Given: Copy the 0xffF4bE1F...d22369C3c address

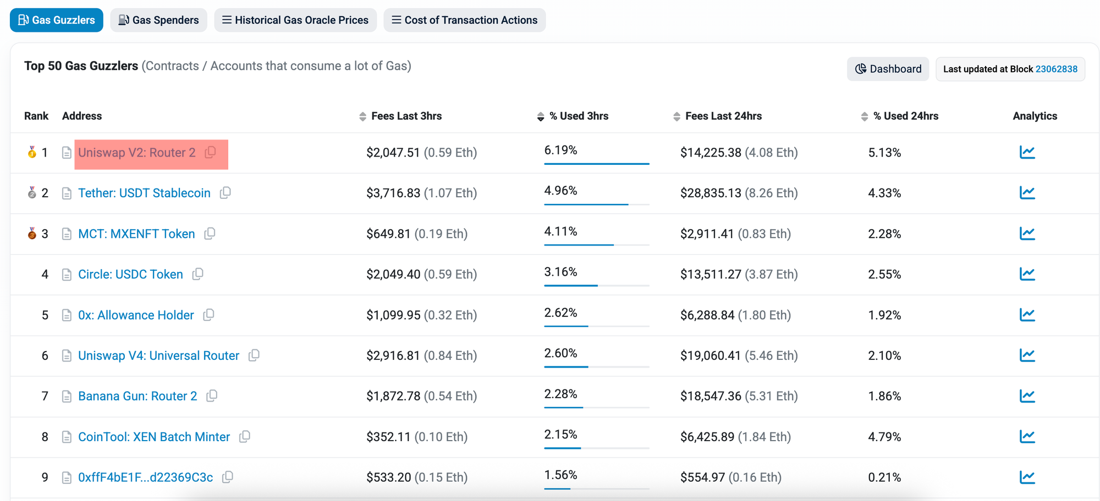Looking at the screenshot, I should (228, 477).
